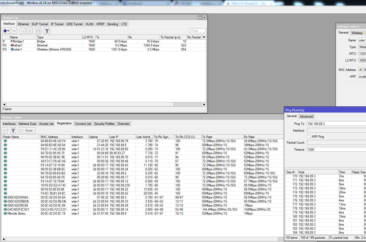This screenshot has width=366, height=242.
Task: Click the wlan1 icon in Interface List
Action: (x=12, y=49)
